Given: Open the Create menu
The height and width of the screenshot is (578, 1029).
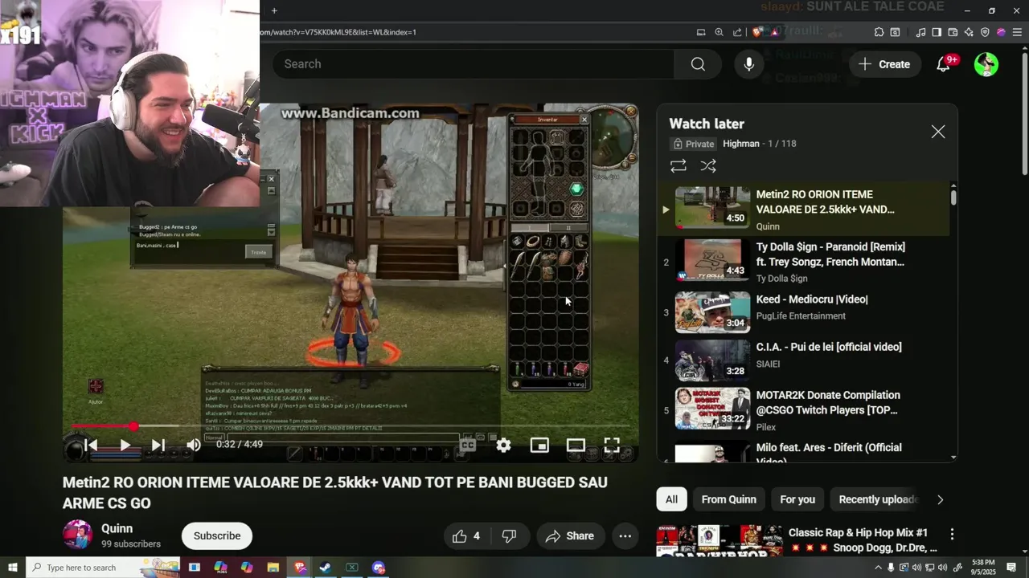Looking at the screenshot, I should 883,64.
